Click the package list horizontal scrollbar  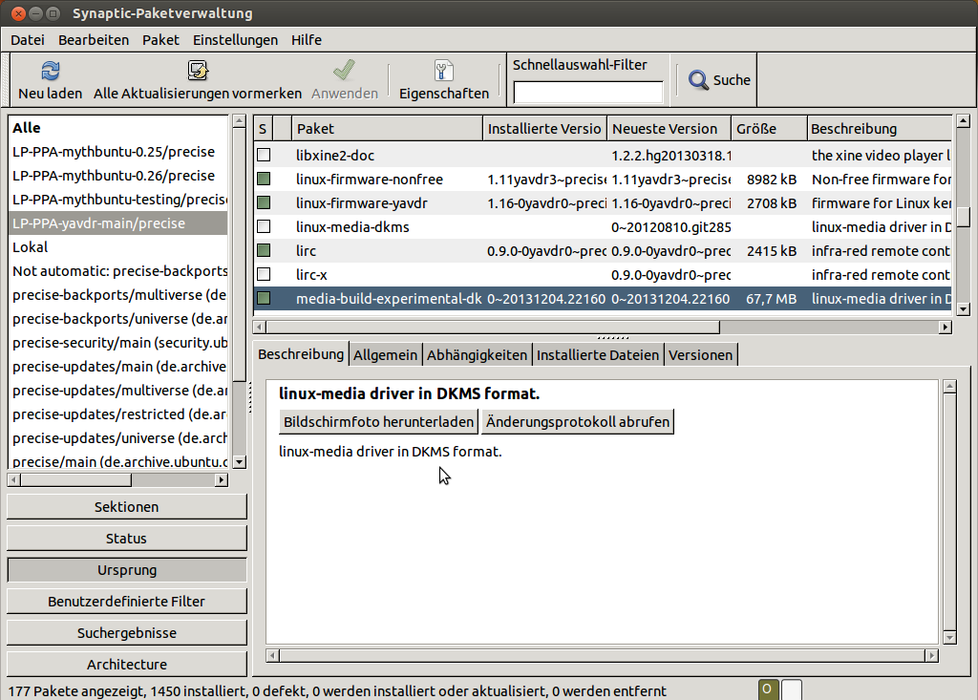(x=602, y=328)
